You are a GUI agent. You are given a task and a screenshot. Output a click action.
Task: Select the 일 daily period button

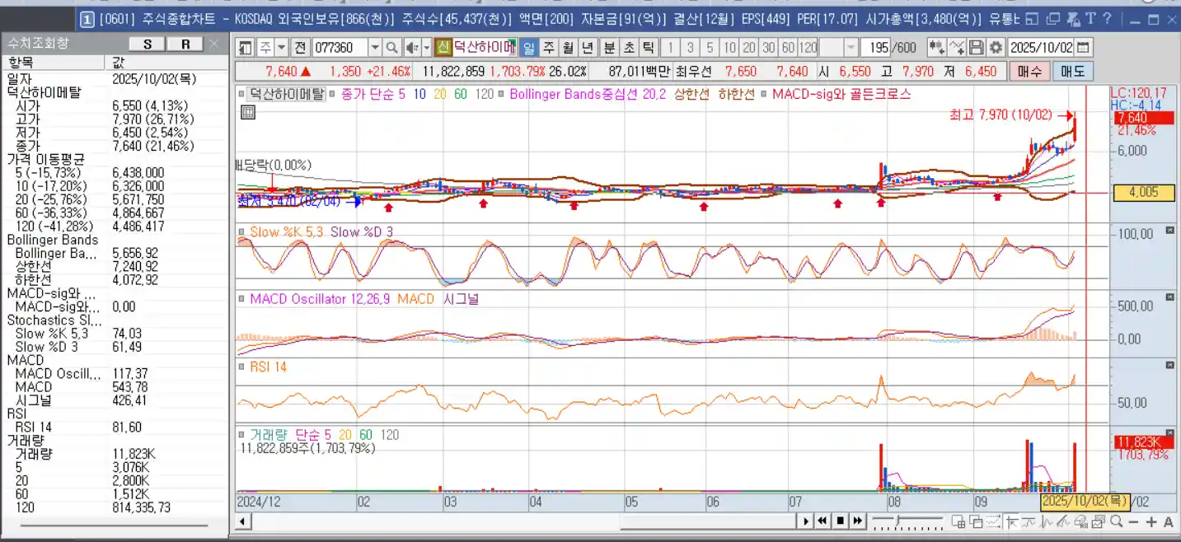coord(528,48)
